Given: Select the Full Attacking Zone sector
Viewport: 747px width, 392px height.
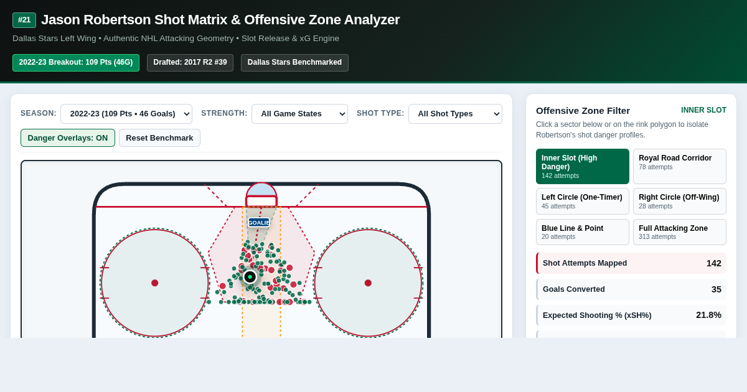Looking at the screenshot, I should click(680, 232).
